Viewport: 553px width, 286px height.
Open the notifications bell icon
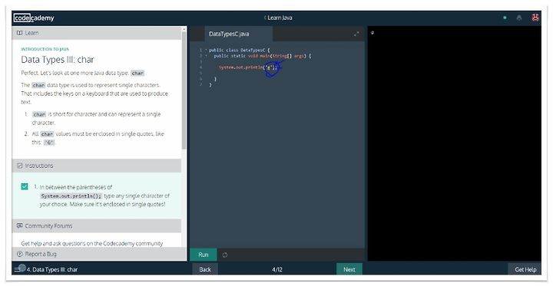tap(519, 18)
